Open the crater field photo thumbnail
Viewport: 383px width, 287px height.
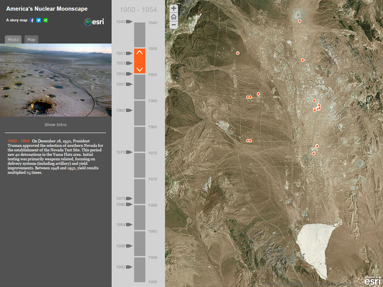point(56,80)
